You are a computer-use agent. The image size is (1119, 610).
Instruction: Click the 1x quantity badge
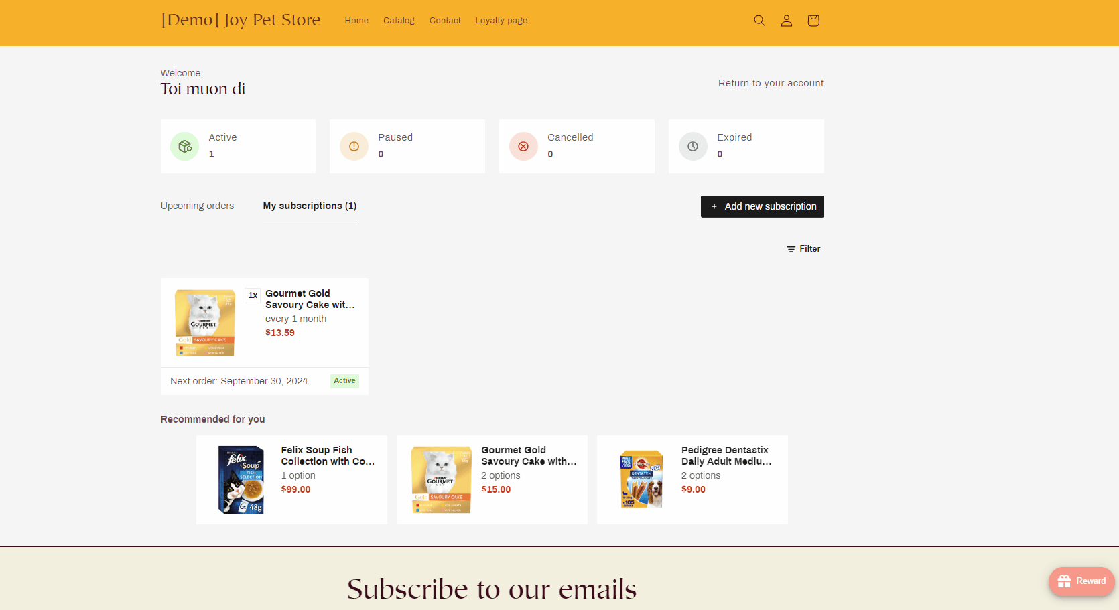253,295
